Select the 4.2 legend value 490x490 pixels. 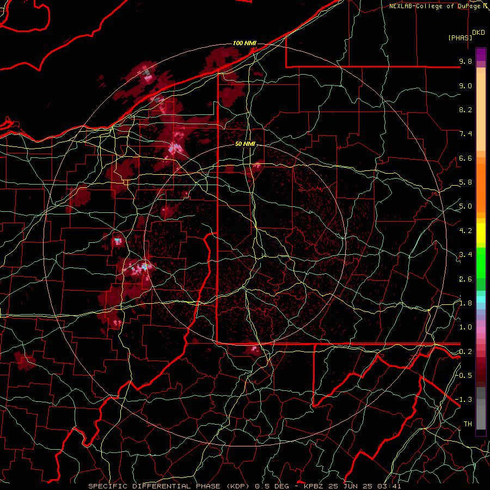465,231
